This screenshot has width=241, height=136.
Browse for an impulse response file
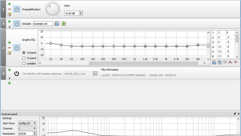95,73
